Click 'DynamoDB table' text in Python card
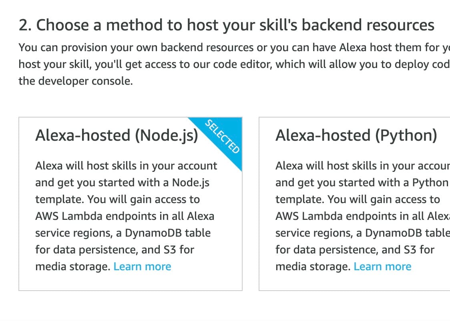Viewport: 450px width, 321px height. (x=408, y=233)
